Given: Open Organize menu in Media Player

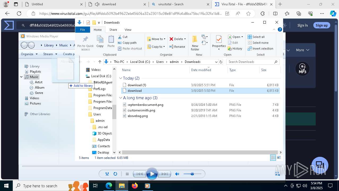Looking at the screenshot, I should click(x=29, y=54).
